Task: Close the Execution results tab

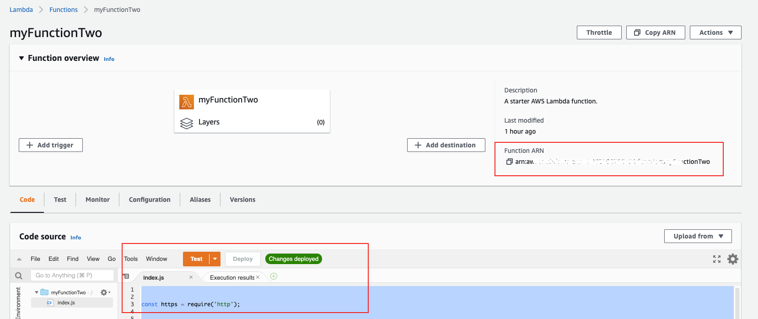Action: pos(258,277)
